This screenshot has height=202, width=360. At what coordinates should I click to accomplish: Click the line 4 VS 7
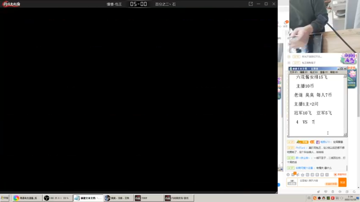[x=305, y=122]
